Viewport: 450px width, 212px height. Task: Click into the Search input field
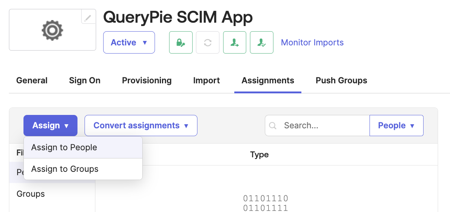(x=324, y=126)
